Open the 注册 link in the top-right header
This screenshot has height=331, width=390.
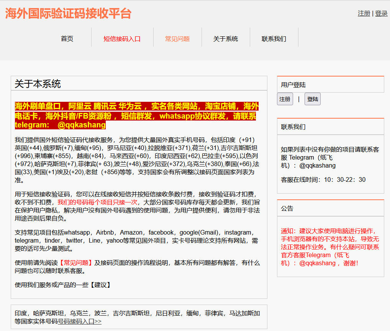364,13
